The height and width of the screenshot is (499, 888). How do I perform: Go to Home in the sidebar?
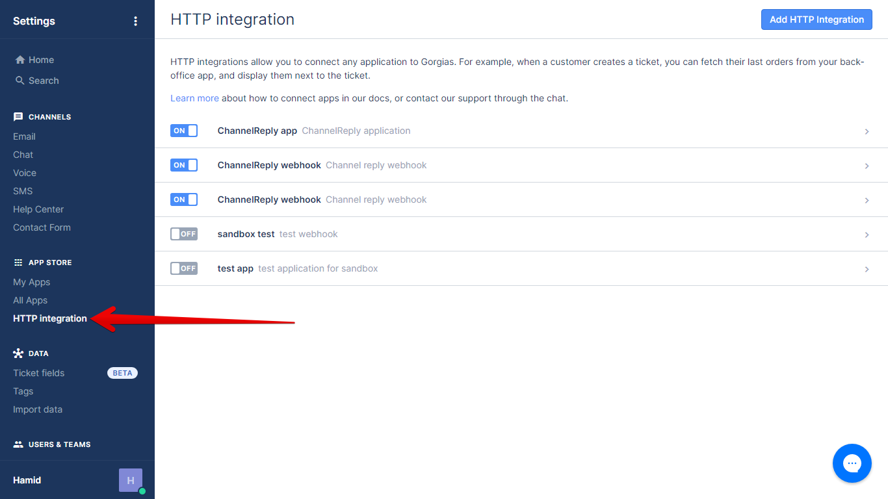(x=41, y=60)
